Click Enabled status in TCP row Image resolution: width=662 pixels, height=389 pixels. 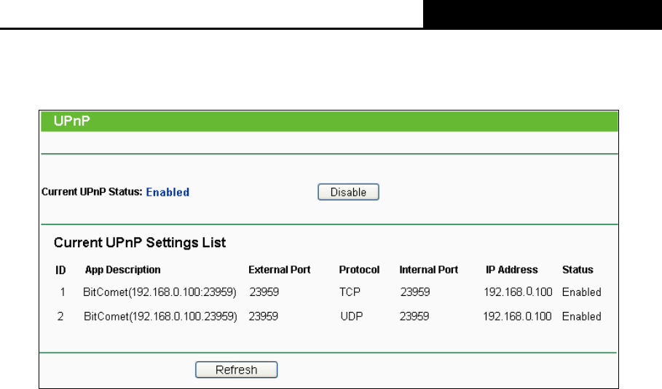(581, 292)
